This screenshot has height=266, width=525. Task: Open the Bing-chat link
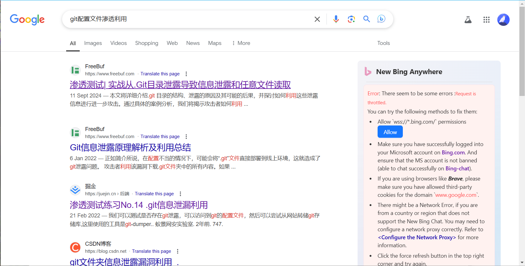click(x=457, y=169)
